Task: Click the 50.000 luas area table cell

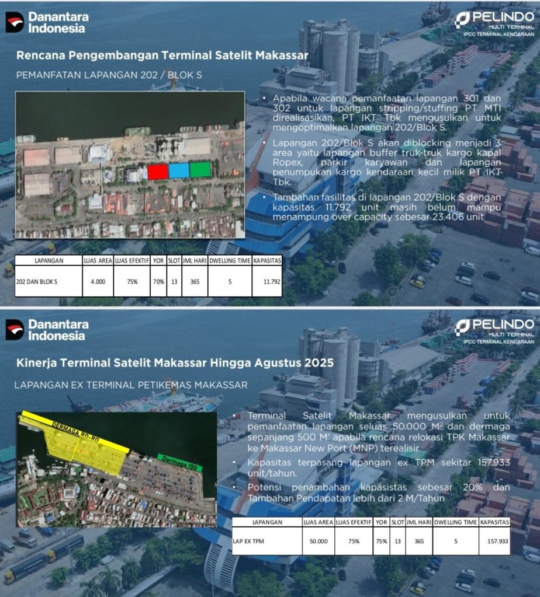Action: [x=319, y=541]
